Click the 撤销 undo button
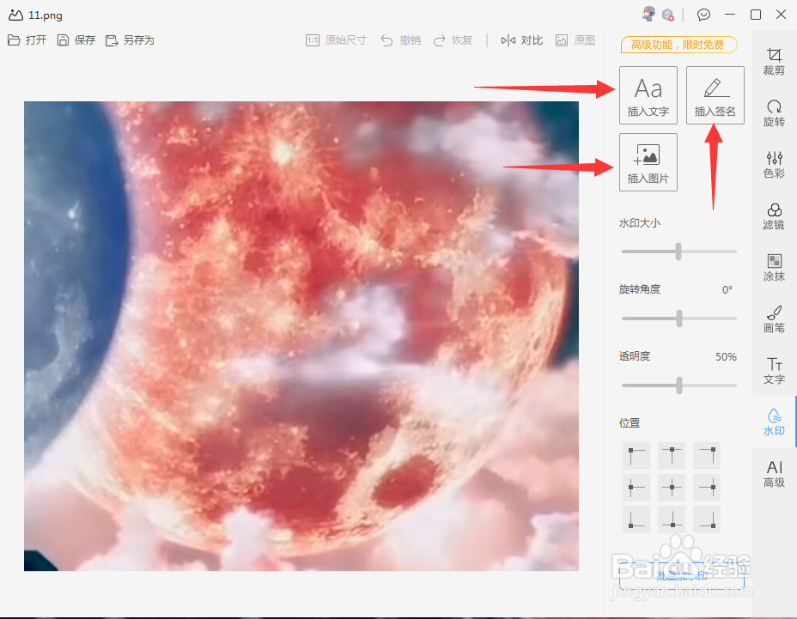This screenshot has height=619, width=797. click(400, 40)
